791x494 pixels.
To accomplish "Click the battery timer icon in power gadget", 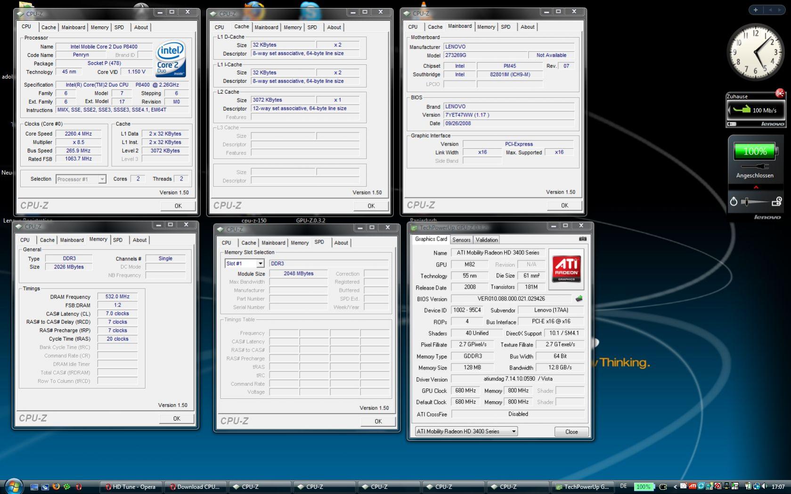I will [x=777, y=202].
